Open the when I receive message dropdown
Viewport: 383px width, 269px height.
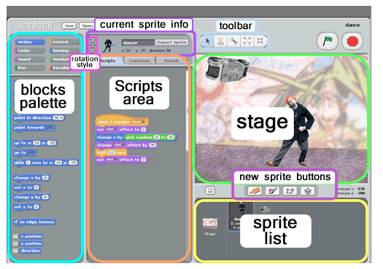coord(138,122)
